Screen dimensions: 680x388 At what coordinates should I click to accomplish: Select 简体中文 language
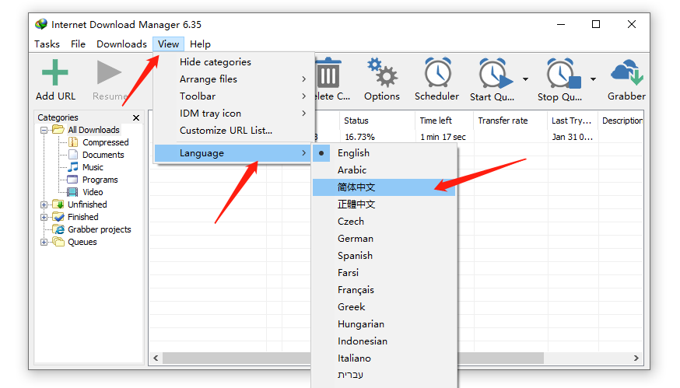[x=384, y=187]
